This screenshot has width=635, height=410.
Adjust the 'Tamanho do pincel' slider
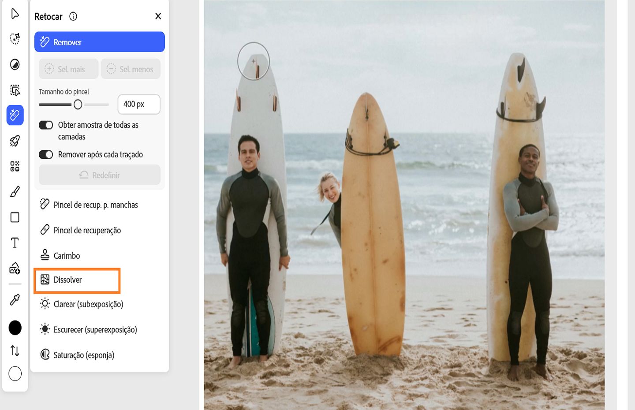[x=79, y=104]
